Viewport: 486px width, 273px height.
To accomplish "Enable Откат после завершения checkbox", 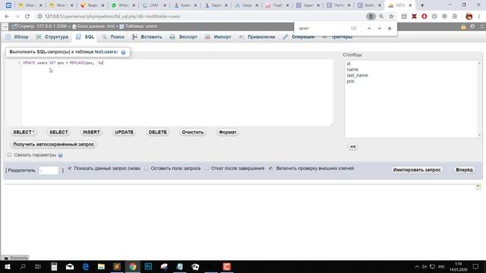I will point(207,168).
